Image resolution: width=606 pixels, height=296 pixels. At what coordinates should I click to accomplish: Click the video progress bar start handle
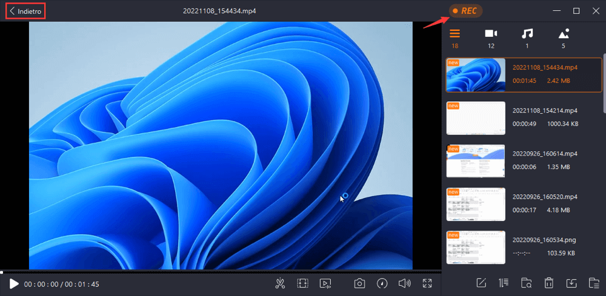tap(2, 272)
